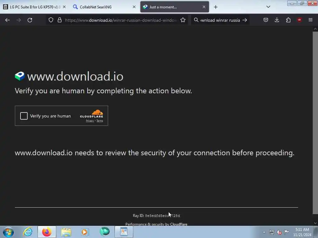
Task: Submit the search with the arrow button
Action: (245, 20)
